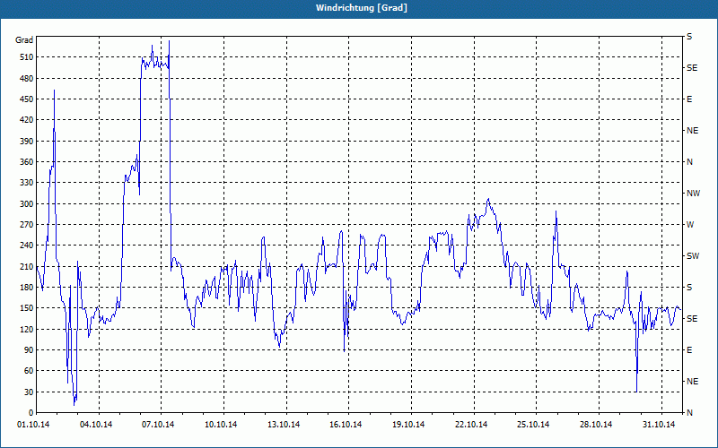Click the compass label N beside the 360 line
The height and width of the screenshot is (448, 718).
click(689, 162)
